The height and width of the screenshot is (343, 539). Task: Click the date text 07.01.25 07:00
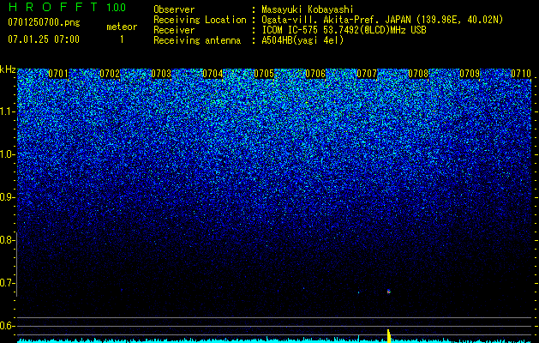tap(44, 39)
